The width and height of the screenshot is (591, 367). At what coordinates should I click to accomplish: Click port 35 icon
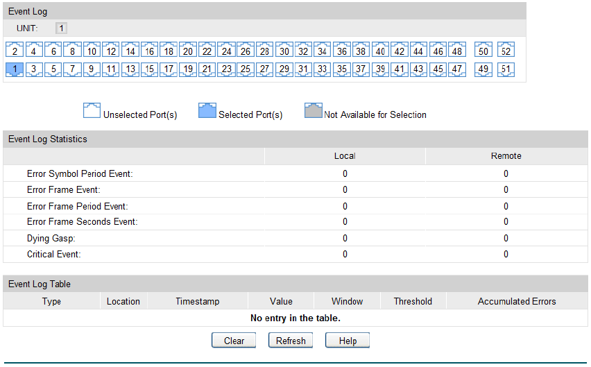pos(341,69)
